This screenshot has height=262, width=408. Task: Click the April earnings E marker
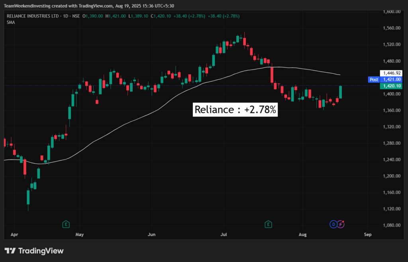click(66, 224)
